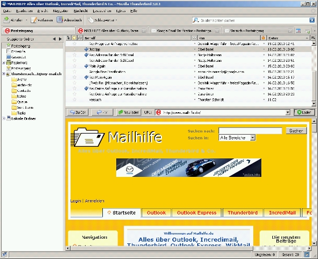Close the Versuch - Posteingang tab
Image resolution: width=318 pixels, height=259 pixels.
[x=290, y=31]
